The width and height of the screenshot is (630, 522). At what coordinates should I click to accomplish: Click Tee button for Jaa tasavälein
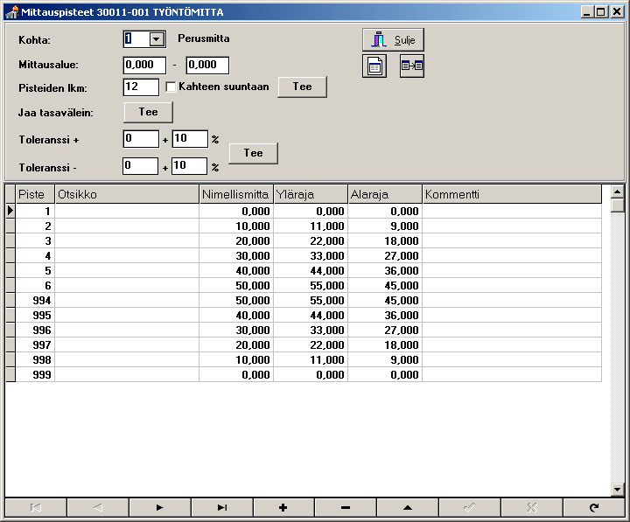coord(148,112)
